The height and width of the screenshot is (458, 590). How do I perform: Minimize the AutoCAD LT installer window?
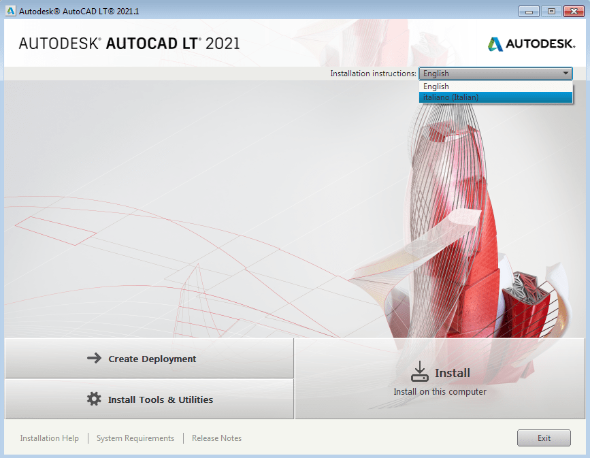point(529,12)
